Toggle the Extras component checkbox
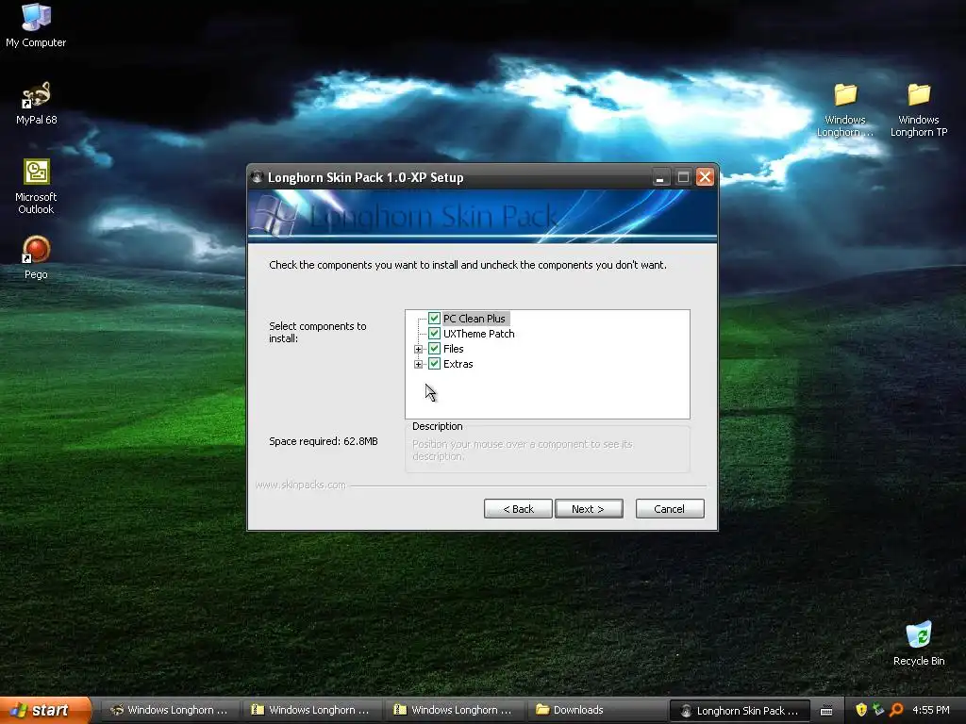The height and width of the screenshot is (724, 966). coord(434,364)
